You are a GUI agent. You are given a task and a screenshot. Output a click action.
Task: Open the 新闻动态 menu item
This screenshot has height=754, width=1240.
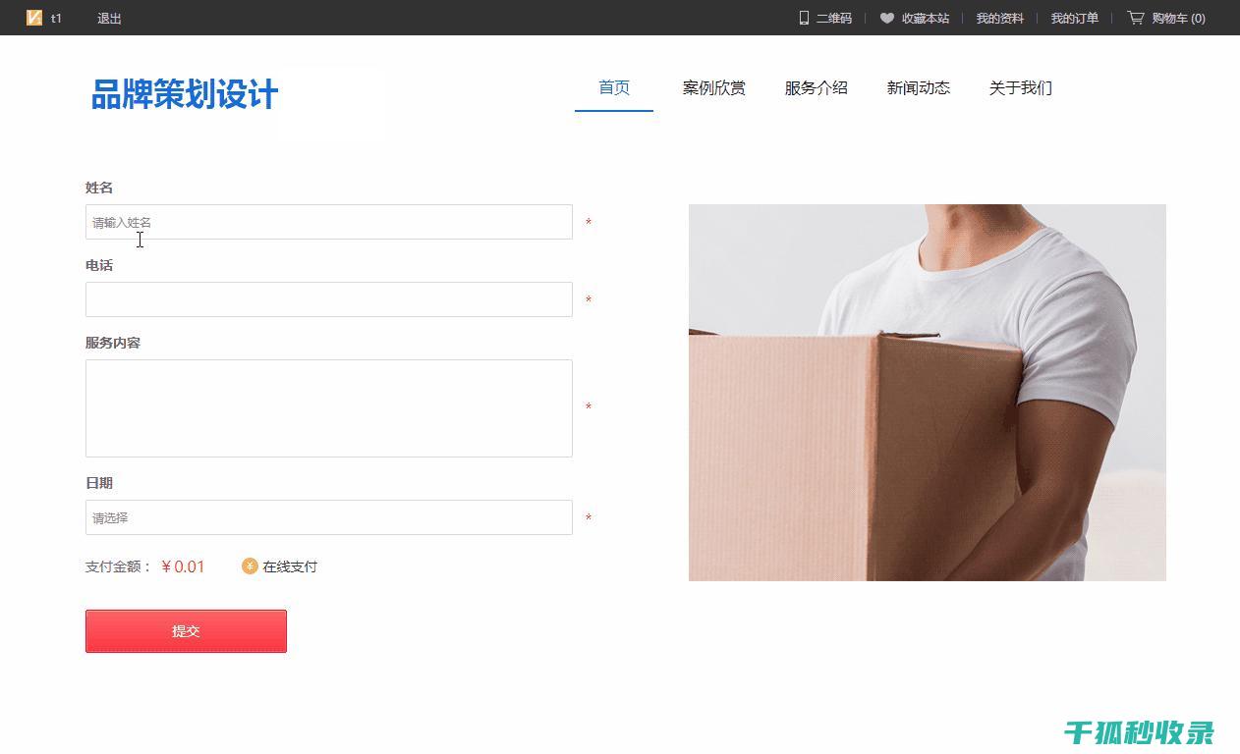[919, 88]
